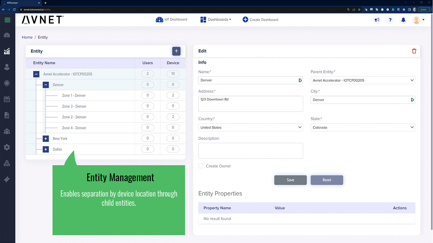Image resolution: width=433 pixels, height=243 pixels.
Task: Click the sidebar analytics chart icon
Action: 7,51
